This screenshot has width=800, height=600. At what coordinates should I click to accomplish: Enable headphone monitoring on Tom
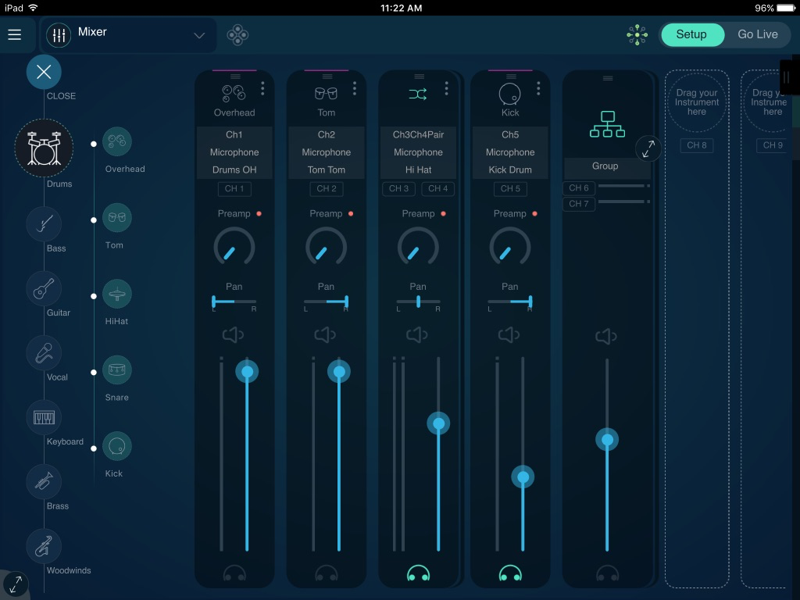(327, 573)
